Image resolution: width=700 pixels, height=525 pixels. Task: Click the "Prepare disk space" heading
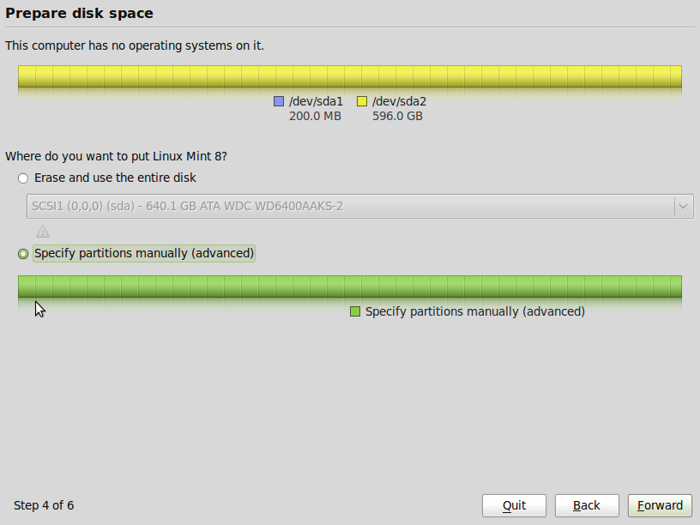[x=81, y=14]
